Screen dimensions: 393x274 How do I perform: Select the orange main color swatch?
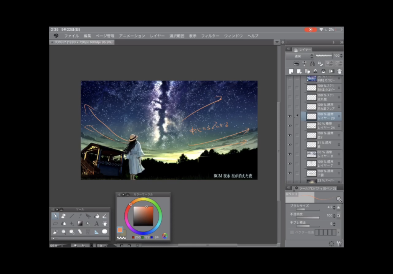(120, 230)
